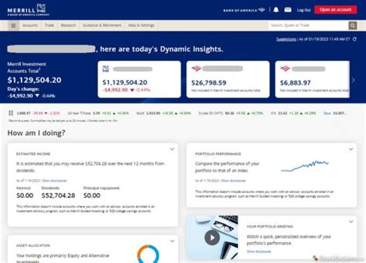
Task: Open the Guidance & Retirement menu
Action: (102, 25)
